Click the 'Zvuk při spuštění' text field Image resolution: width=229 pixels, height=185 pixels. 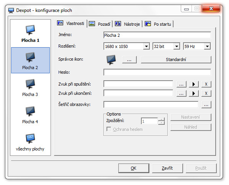(x=138, y=84)
